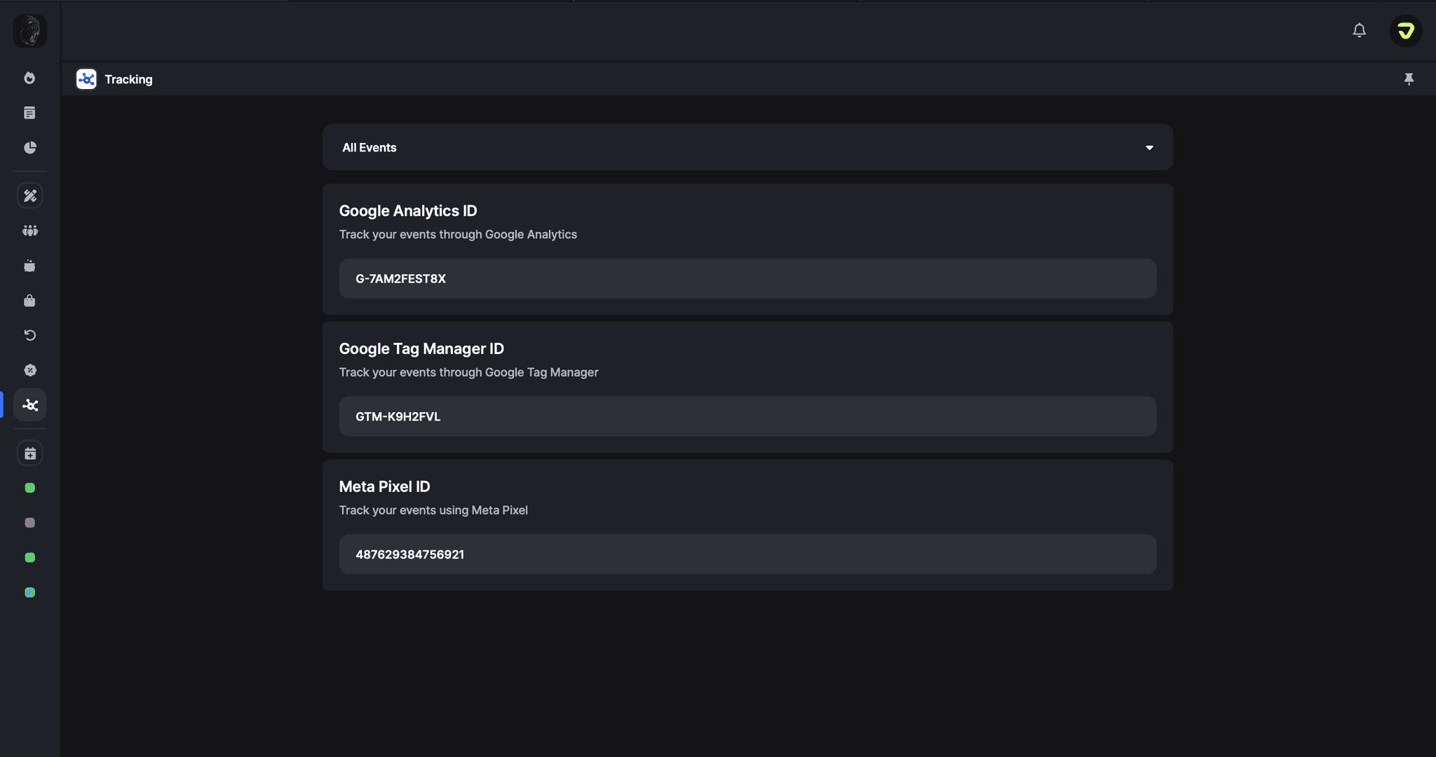Open the documents panel from the sidebar
The image size is (1436, 757).
click(29, 113)
